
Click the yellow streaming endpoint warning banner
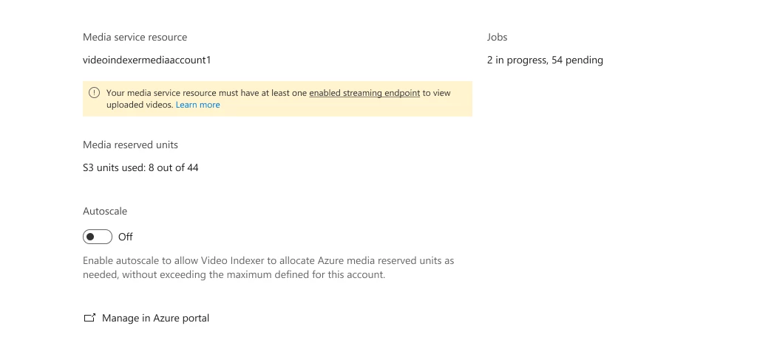click(x=278, y=99)
